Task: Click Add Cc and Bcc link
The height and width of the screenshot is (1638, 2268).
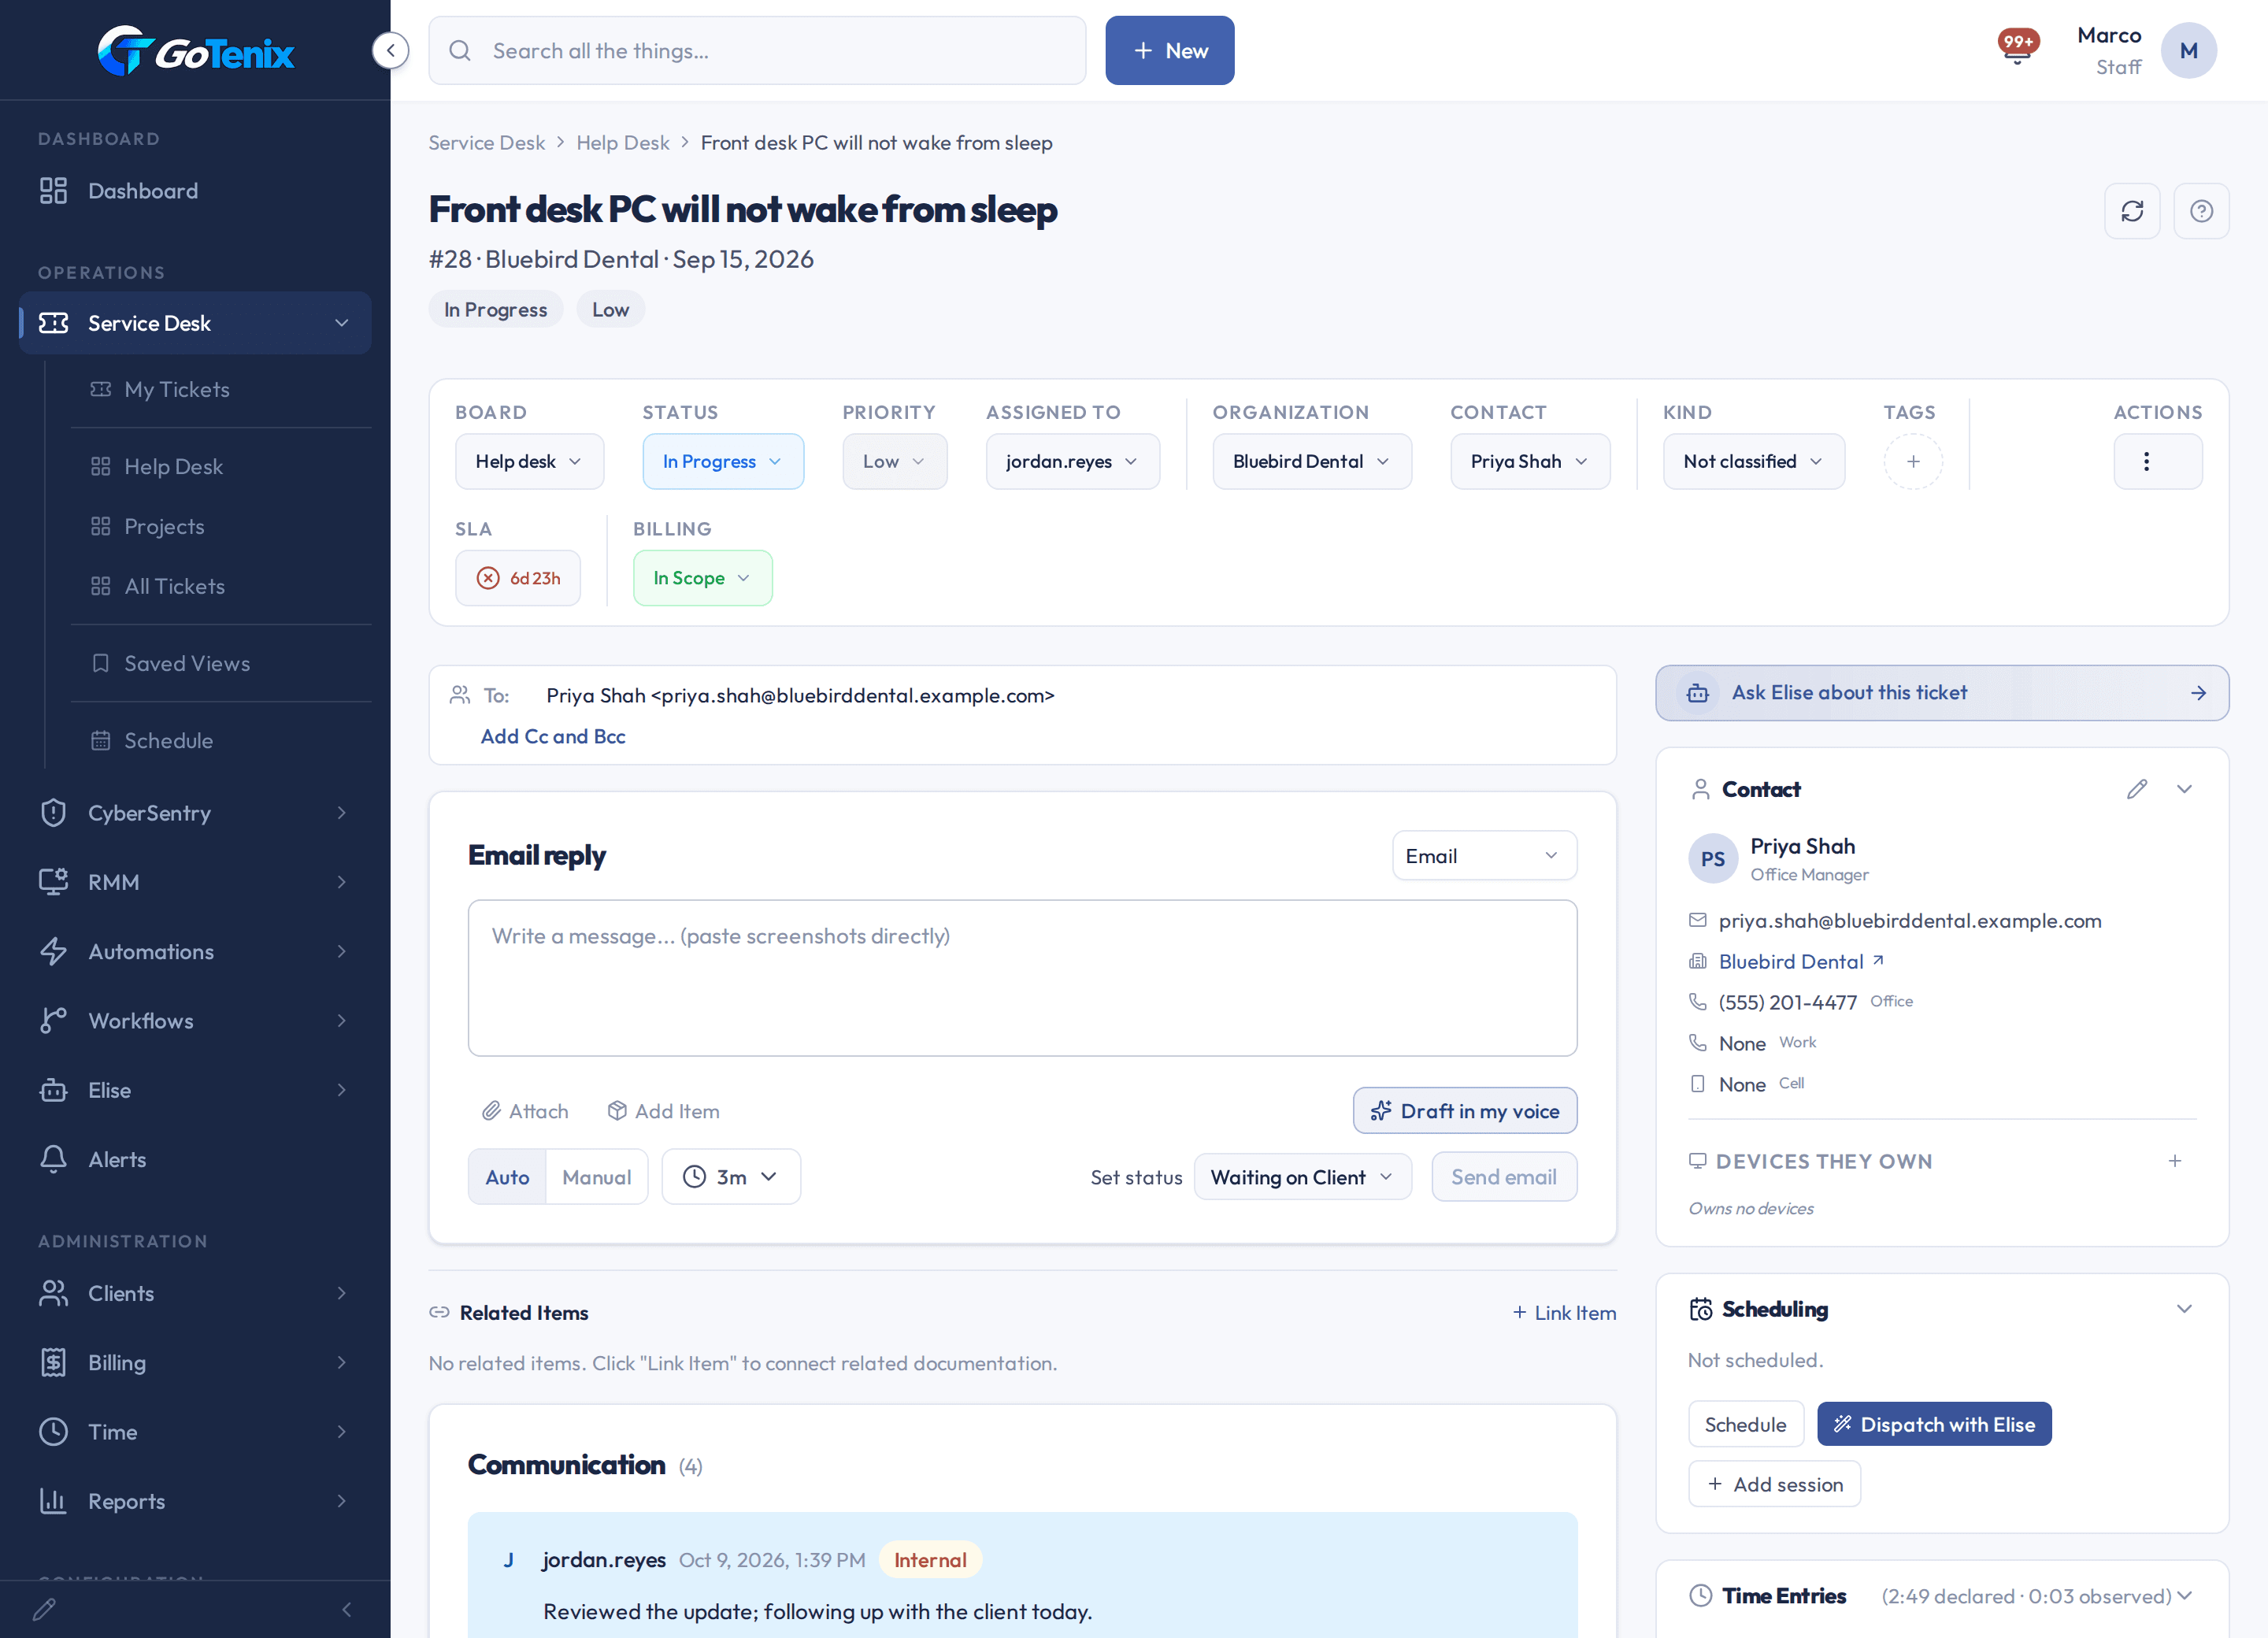Action: (552, 736)
